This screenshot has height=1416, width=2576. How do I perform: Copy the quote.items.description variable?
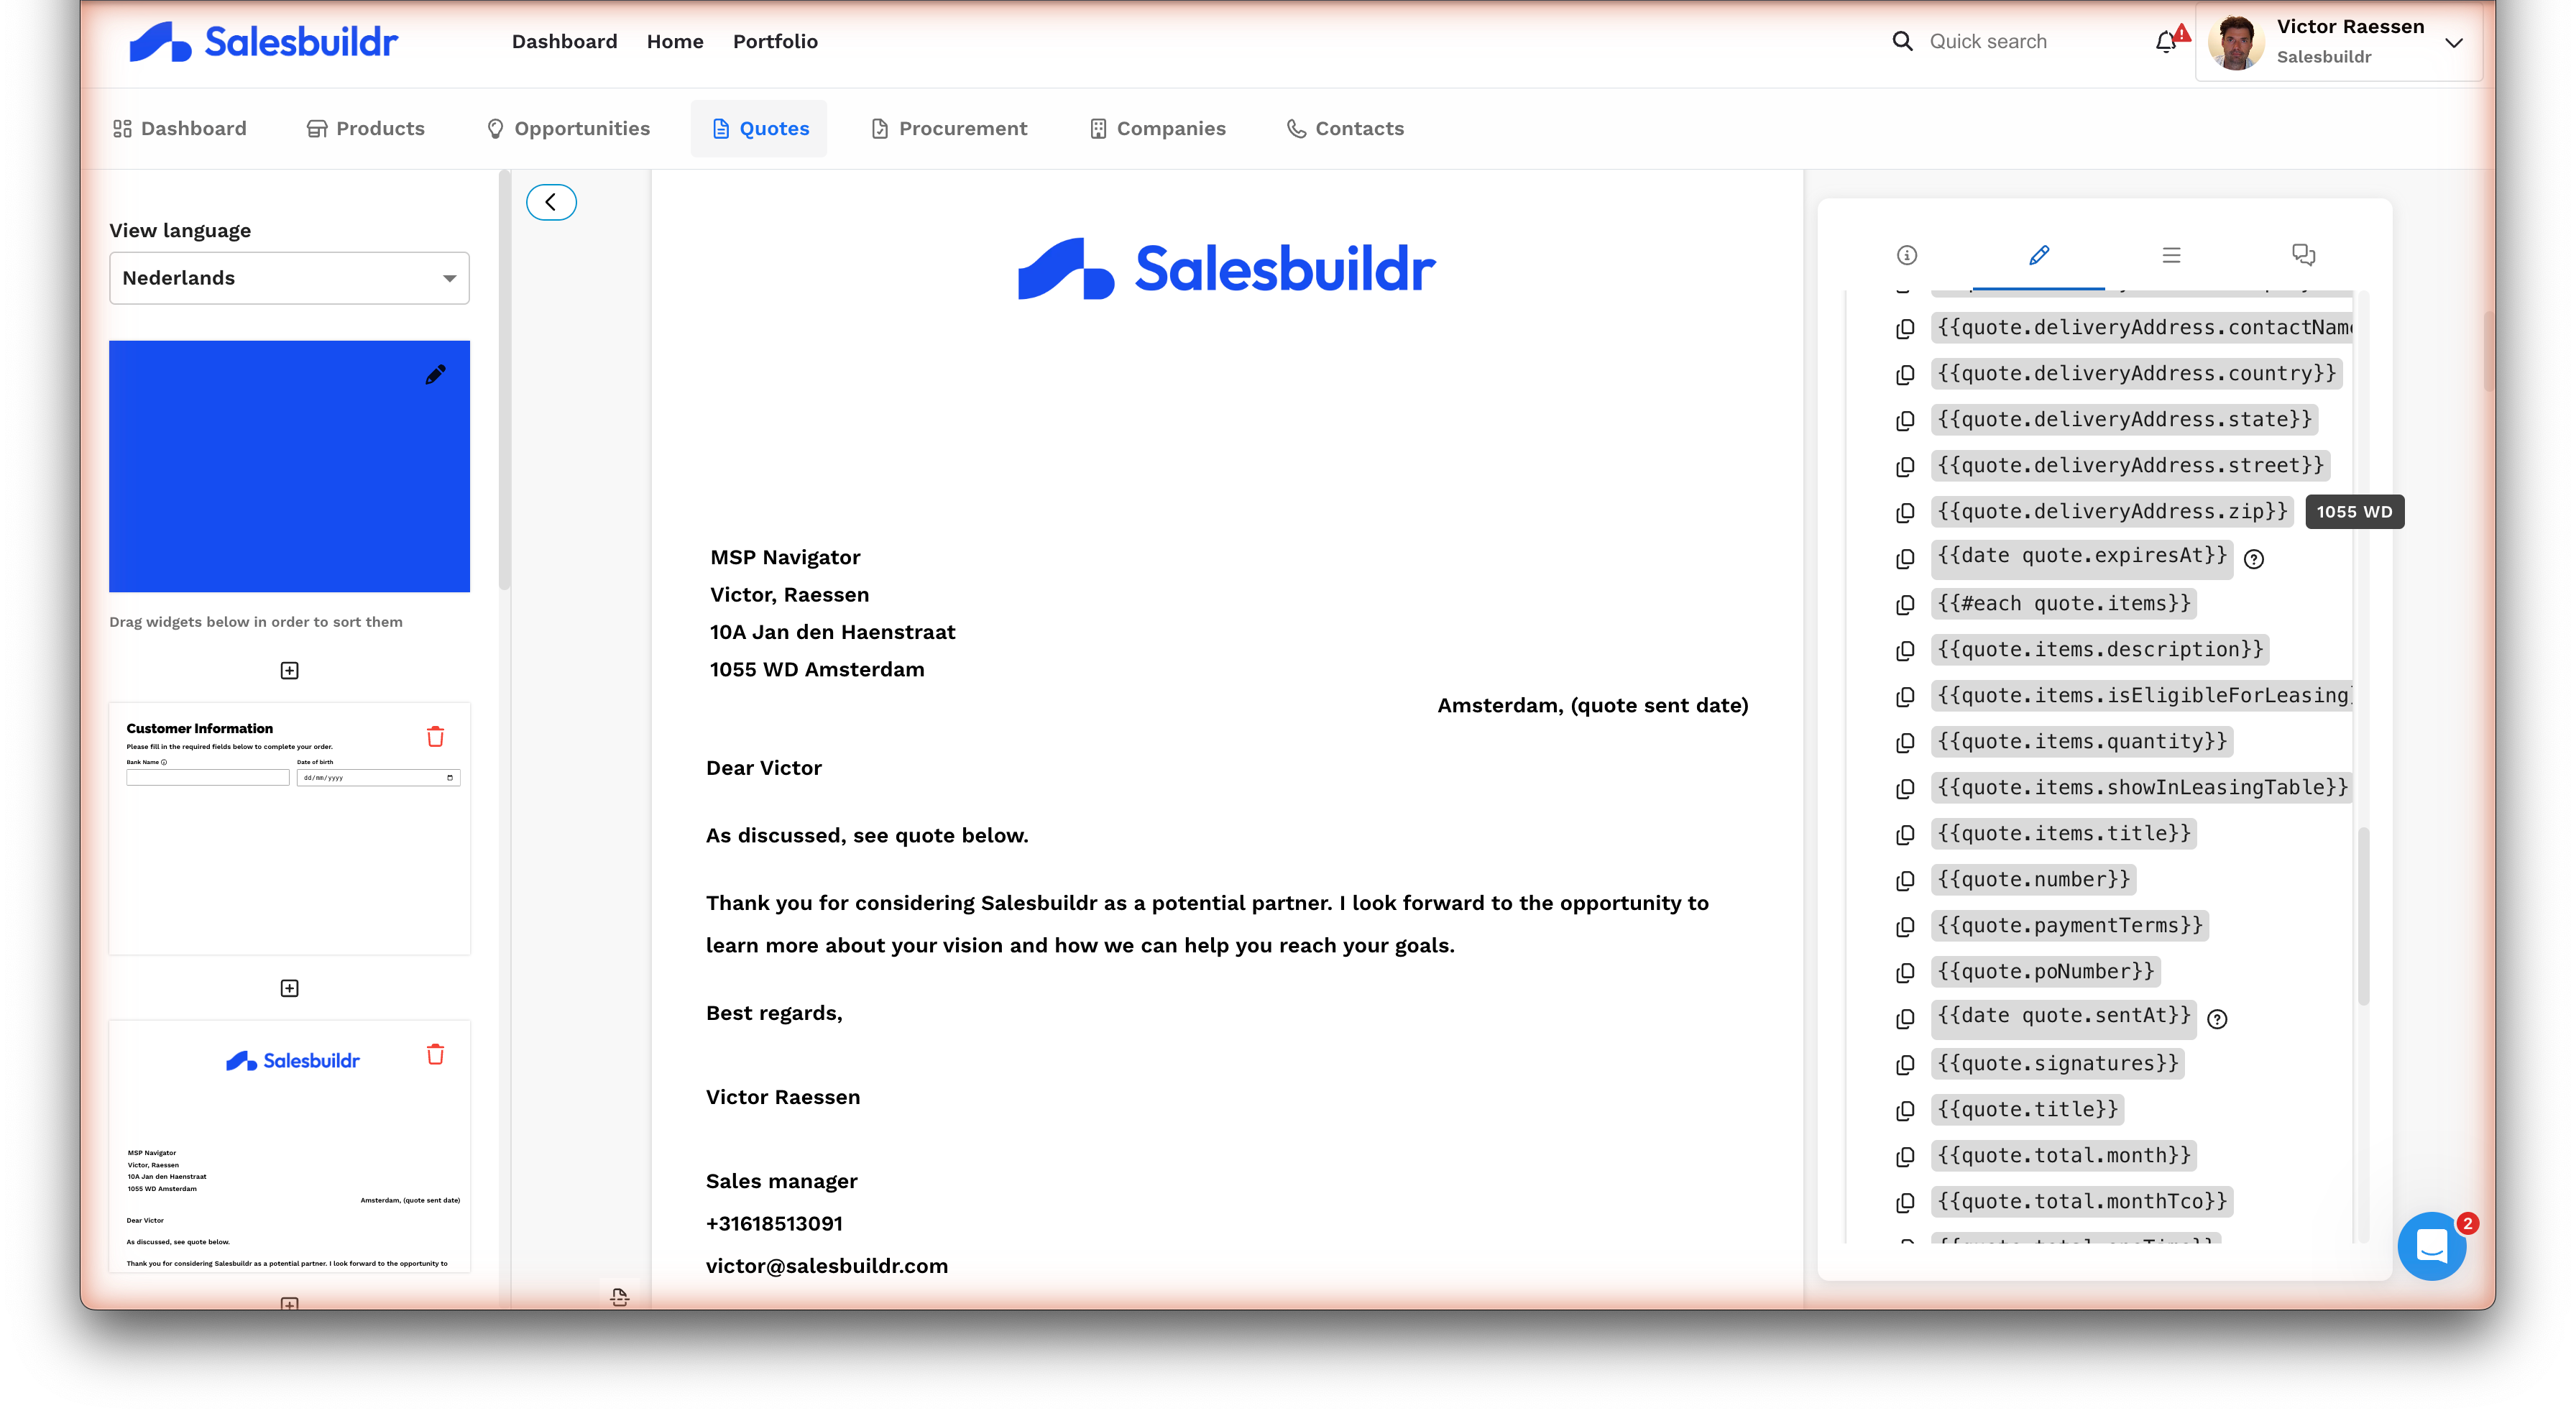(x=1905, y=650)
